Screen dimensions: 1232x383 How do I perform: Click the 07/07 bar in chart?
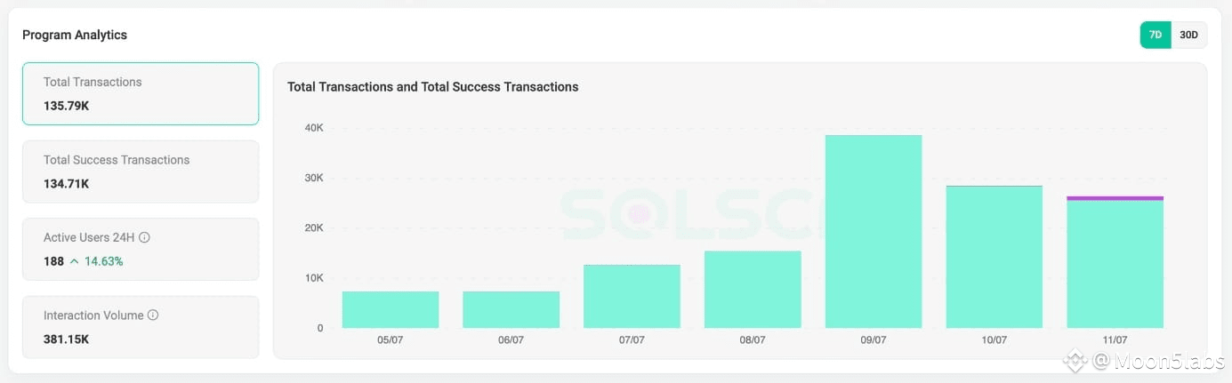pos(632,297)
